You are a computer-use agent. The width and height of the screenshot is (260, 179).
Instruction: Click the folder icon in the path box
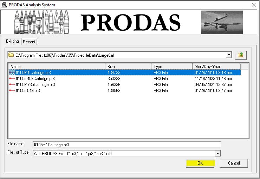[11, 55]
